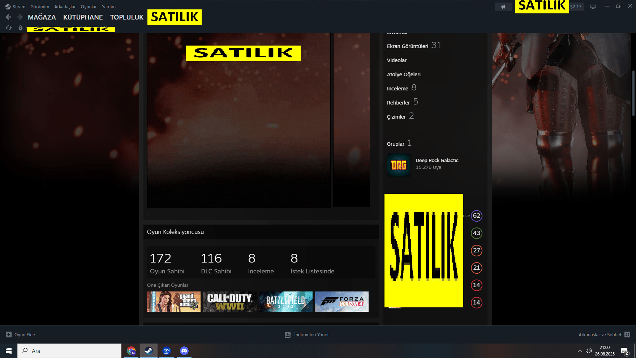Open the Forza Horizon 4 game thumbnail
Image resolution: width=636 pixels, height=358 pixels.
pos(342,302)
